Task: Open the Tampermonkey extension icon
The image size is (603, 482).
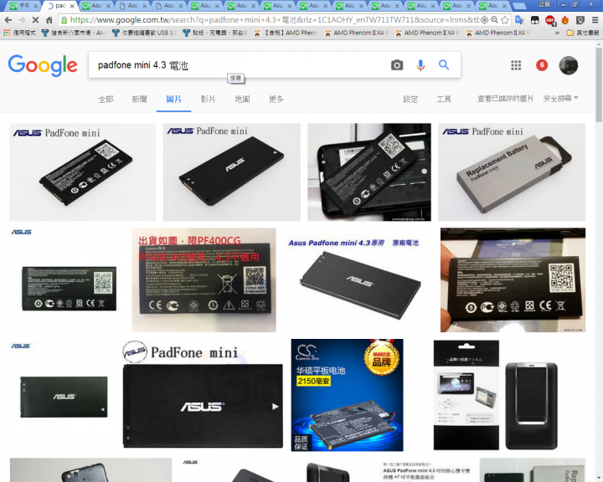Action: tap(534, 20)
